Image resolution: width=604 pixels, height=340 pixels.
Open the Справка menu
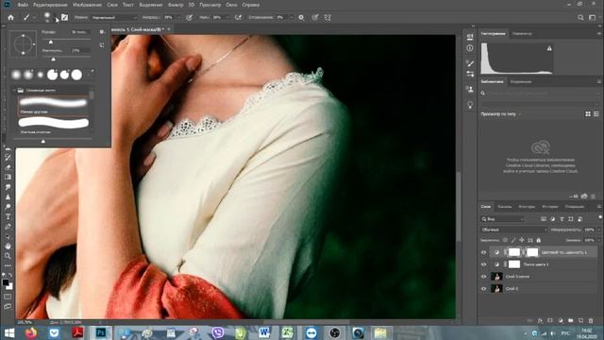tap(251, 5)
